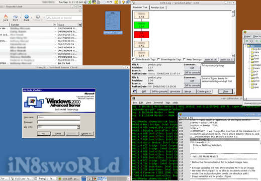261x181 pixels.
Task: Open the Project menu in the CVS browser
Action: [247, 36]
